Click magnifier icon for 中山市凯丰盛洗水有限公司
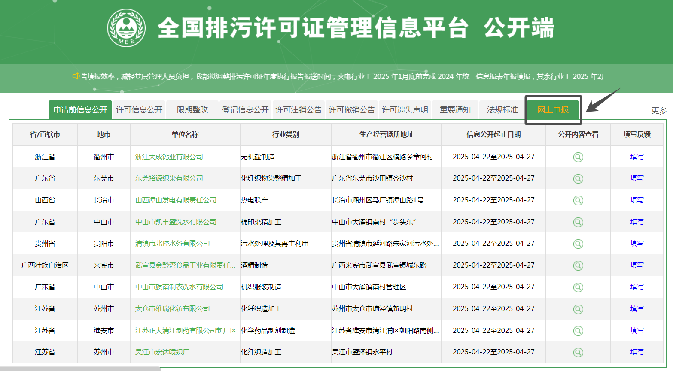This screenshot has width=673, height=371. (x=578, y=222)
